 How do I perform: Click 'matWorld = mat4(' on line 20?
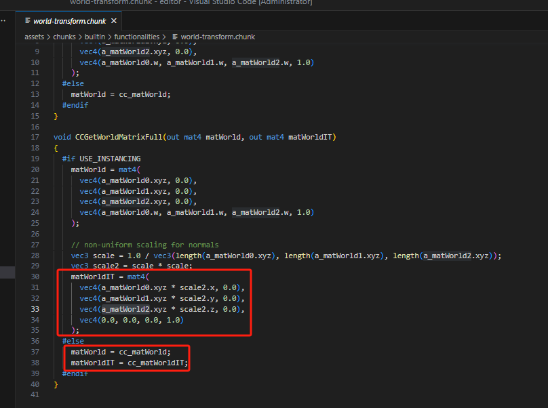point(106,169)
